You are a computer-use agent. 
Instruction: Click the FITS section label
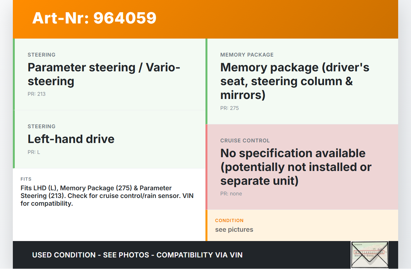(26, 179)
